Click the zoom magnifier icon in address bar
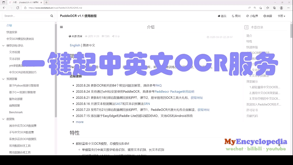Image resolution: width=293 pixels, height=165 pixels. tap(255, 8)
